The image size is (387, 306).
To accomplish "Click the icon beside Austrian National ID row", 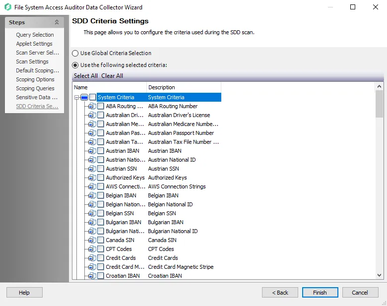I will pos(92,160).
